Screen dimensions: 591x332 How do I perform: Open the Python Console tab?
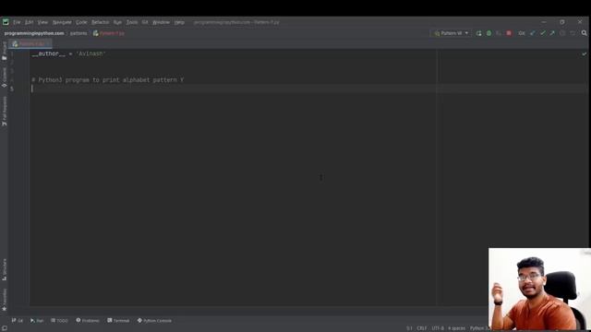(x=154, y=321)
